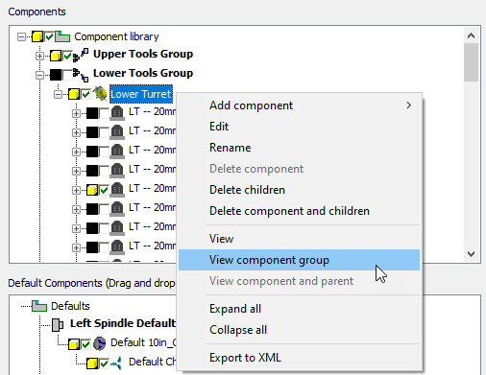Click tool holder icon of the checked LT row

click(x=117, y=190)
